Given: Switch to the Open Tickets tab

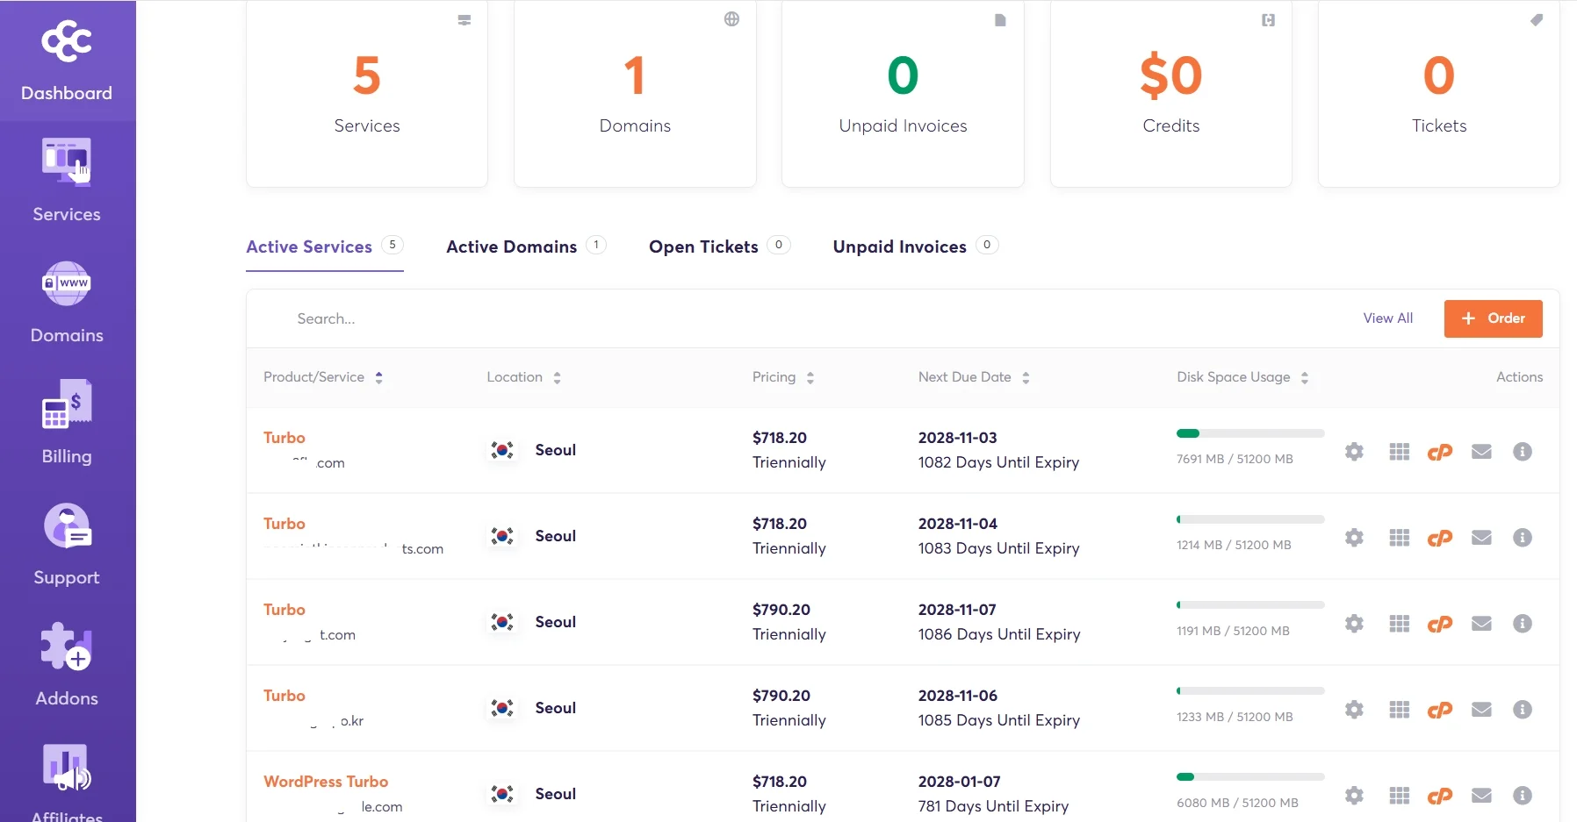Looking at the screenshot, I should (703, 247).
